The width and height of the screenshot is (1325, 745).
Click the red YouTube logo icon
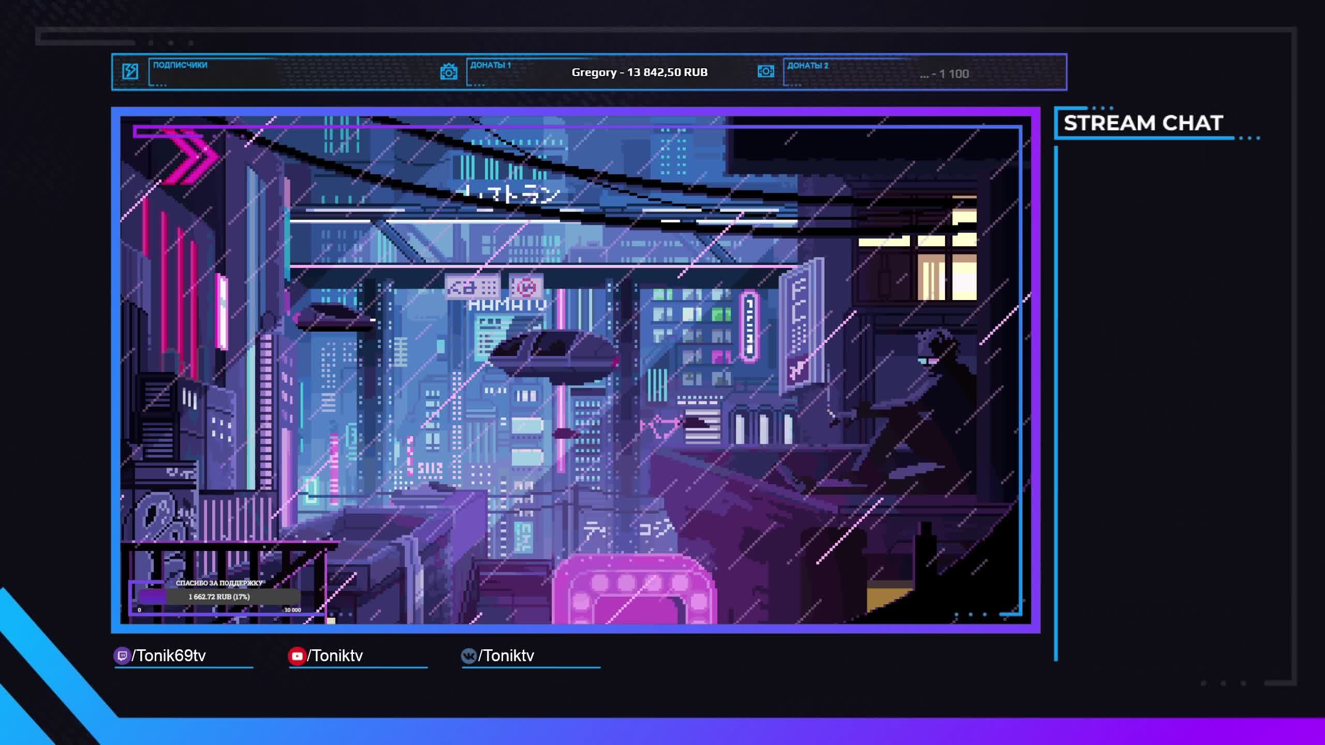pyautogui.click(x=297, y=656)
